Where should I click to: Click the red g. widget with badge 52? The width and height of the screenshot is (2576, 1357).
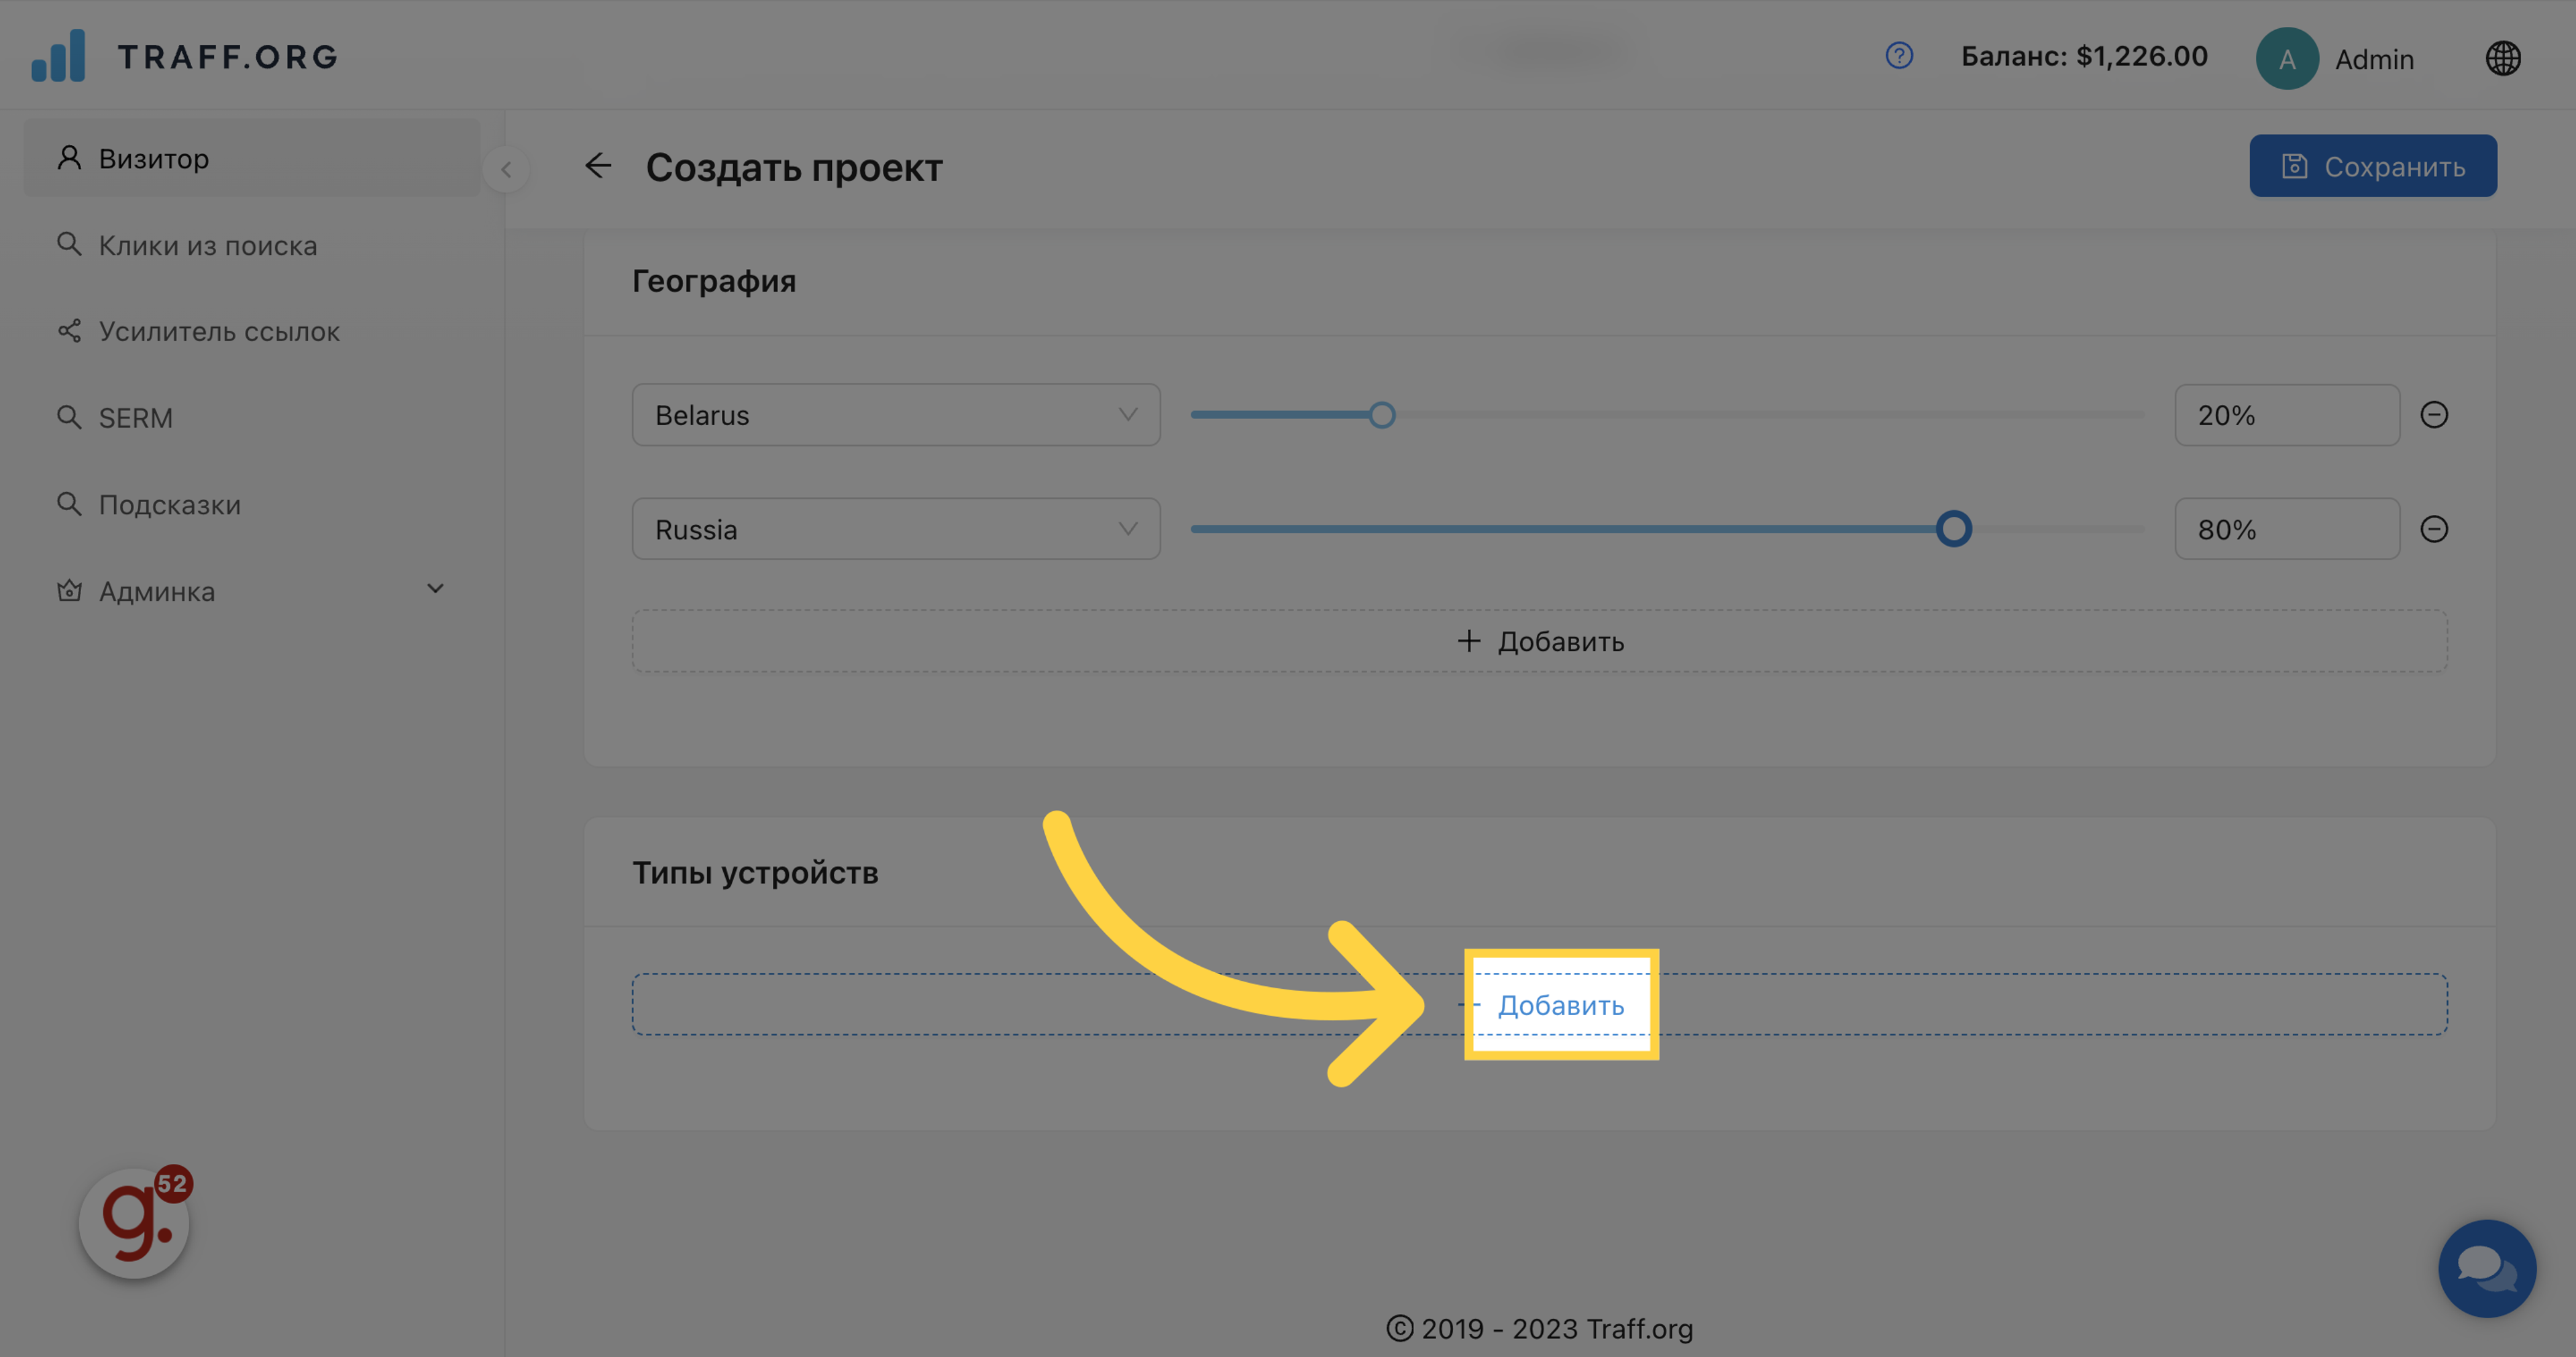tap(135, 1223)
